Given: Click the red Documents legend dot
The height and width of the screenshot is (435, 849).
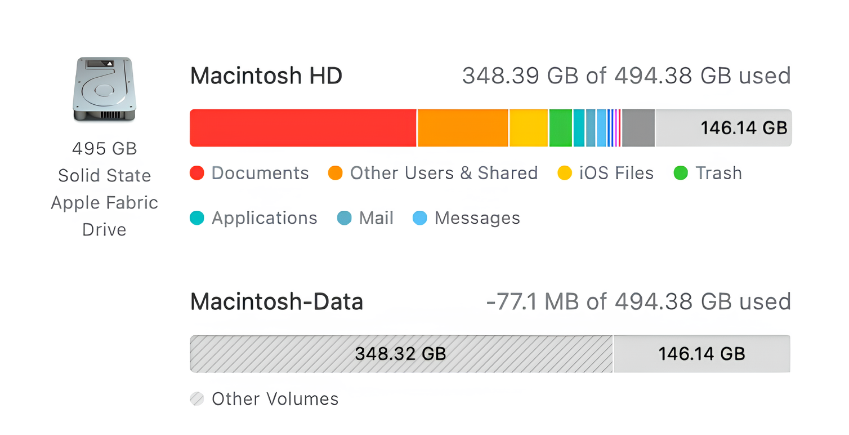Looking at the screenshot, I should [x=197, y=173].
